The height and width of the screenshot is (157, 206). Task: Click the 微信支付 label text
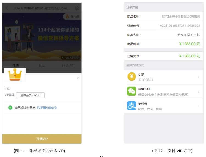pos(144,89)
